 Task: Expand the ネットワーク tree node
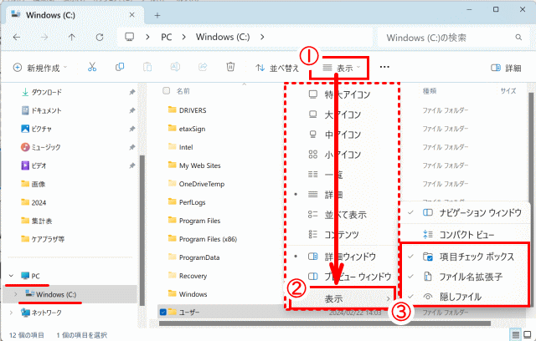coord(11,313)
